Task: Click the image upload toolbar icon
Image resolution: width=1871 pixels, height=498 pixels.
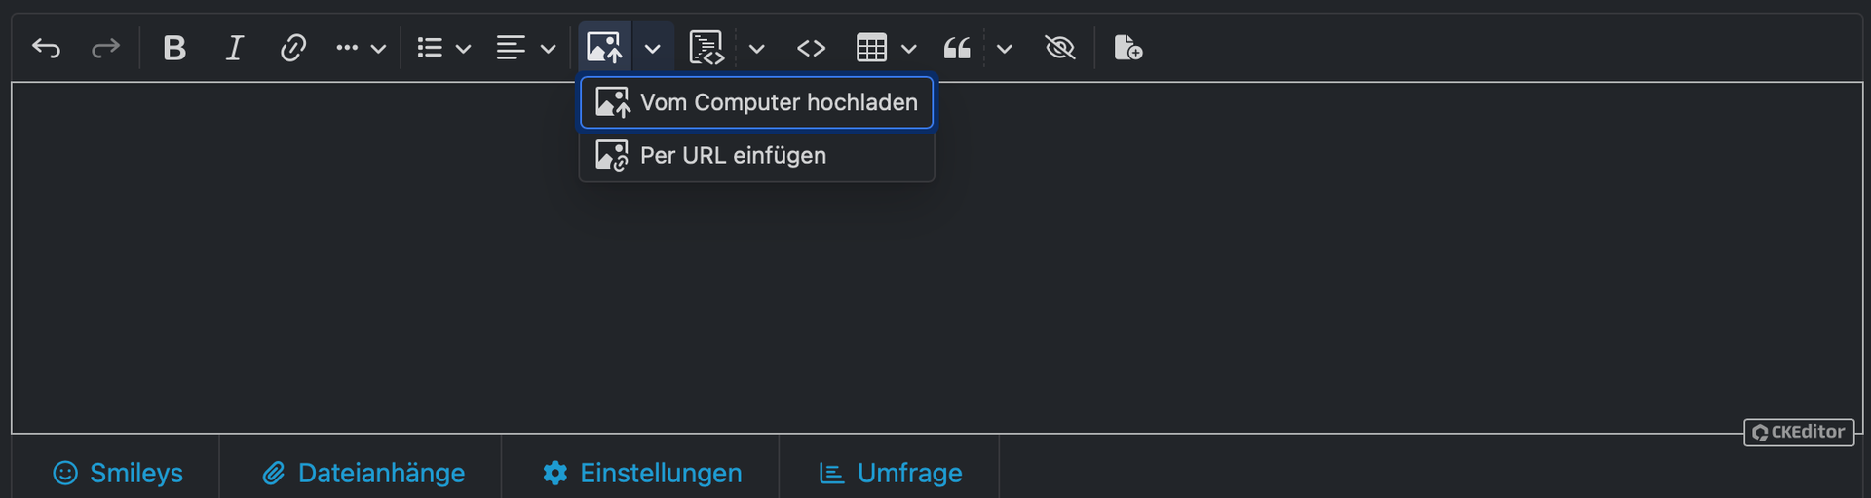Action: [x=604, y=48]
